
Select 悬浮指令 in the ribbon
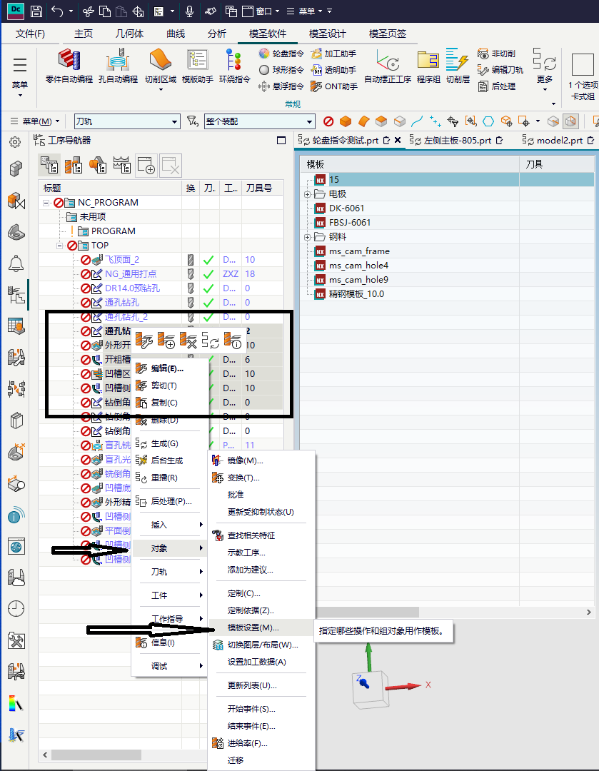(281, 86)
